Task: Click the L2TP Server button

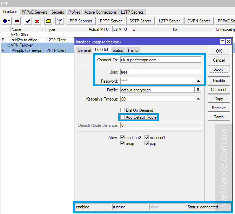Action: (169, 21)
